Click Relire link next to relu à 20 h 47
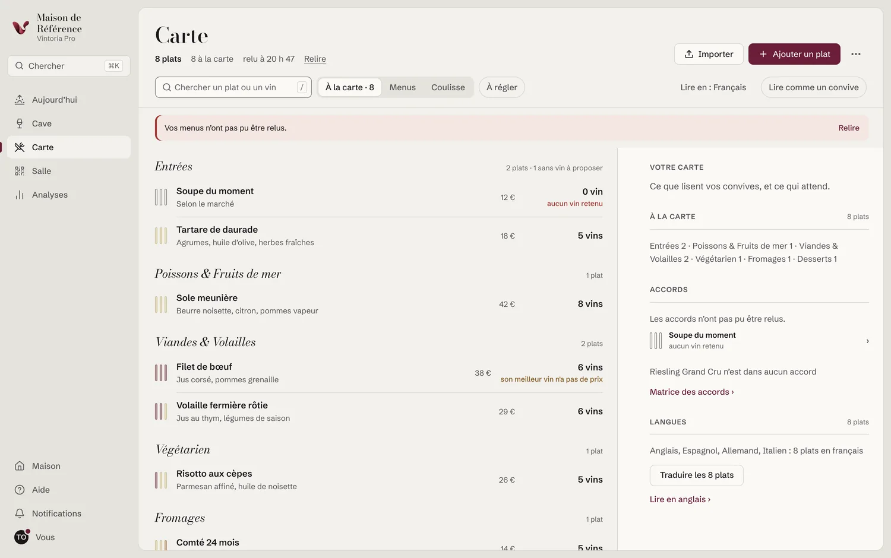 tap(315, 59)
